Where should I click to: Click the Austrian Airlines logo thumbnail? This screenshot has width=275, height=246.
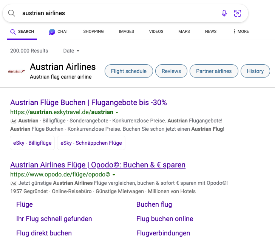point(17,71)
